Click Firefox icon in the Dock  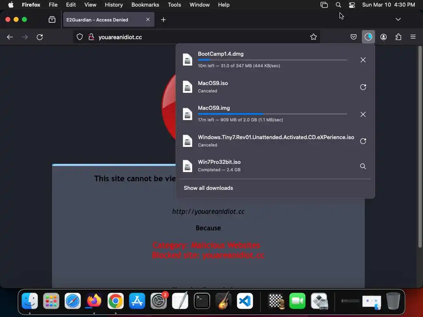tap(94, 301)
